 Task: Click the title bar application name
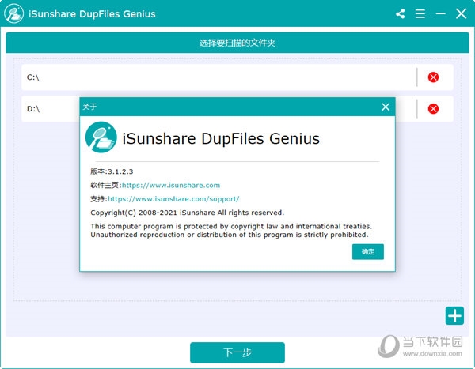(92, 14)
